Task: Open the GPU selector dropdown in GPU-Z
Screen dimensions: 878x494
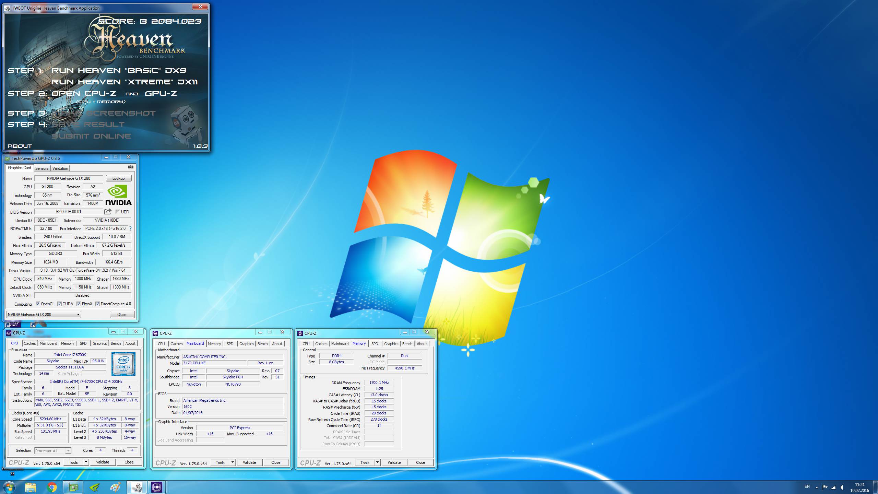Action: (44, 315)
